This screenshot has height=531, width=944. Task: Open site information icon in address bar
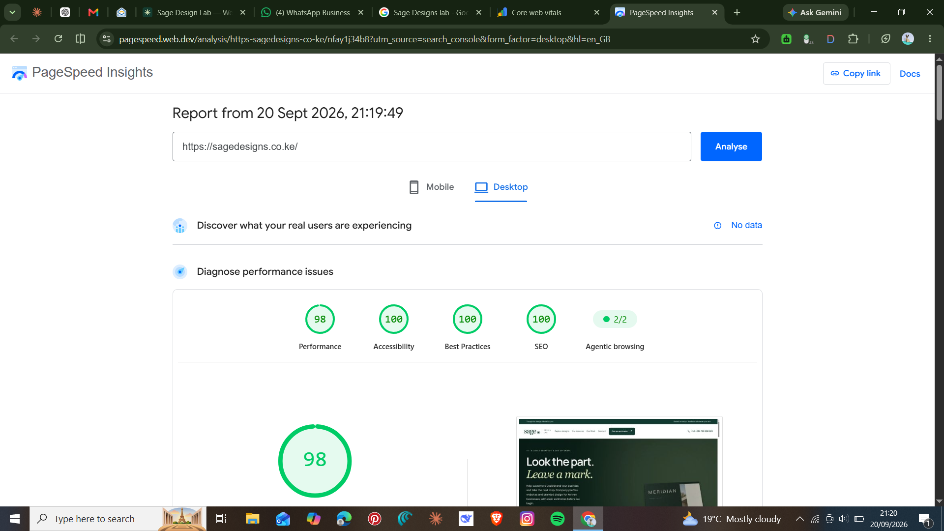(x=107, y=39)
